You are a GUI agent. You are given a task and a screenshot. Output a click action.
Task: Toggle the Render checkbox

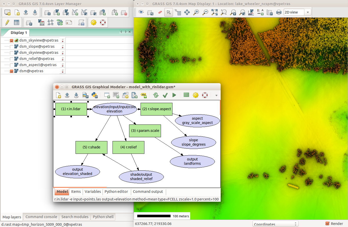[x=328, y=224]
